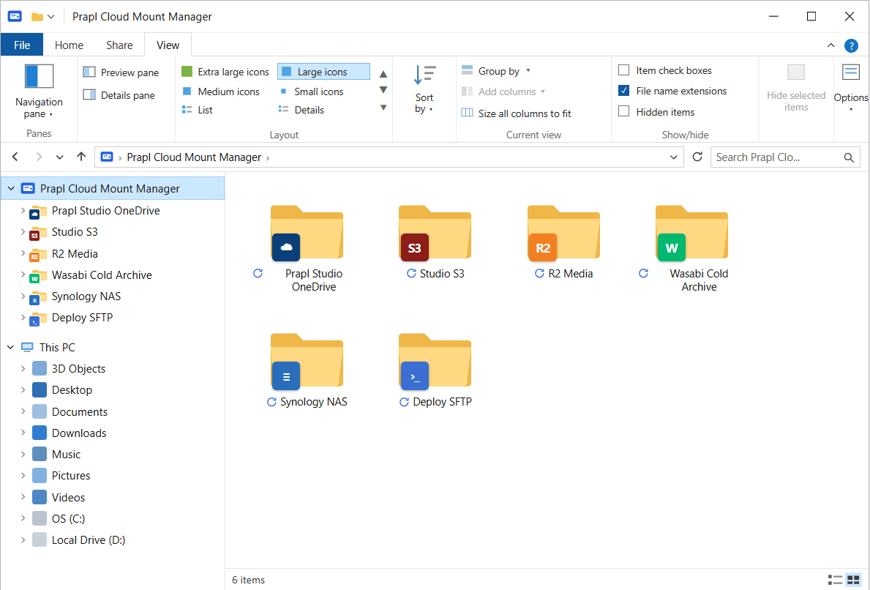The height and width of the screenshot is (590, 870).
Task: Open the Deploy SFTP large folder icon
Action: [x=435, y=362]
